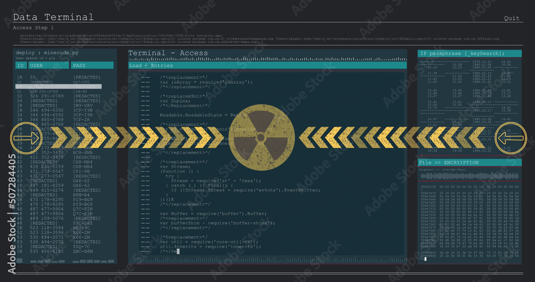Click the pass code S9C-08Z
535x282 pixels.
82,223
